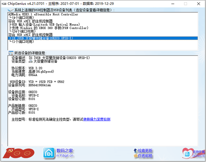
Task: Click the 896mA power consumption value
Action: click(x=33, y=75)
